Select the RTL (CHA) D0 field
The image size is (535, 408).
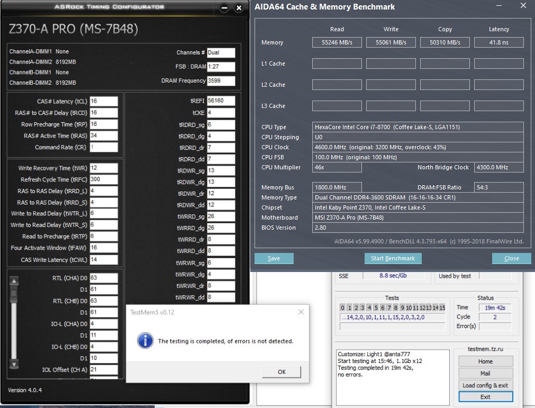pos(104,278)
